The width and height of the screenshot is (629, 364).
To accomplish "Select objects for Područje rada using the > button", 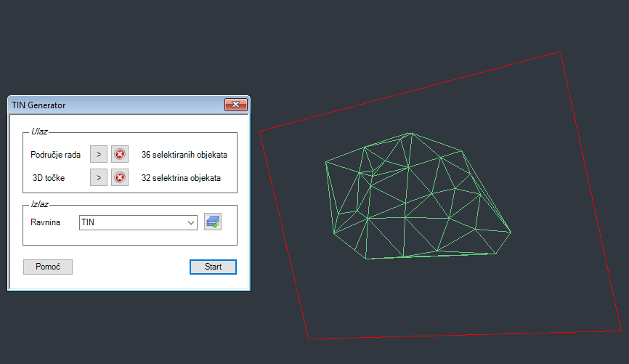I will (x=99, y=154).
